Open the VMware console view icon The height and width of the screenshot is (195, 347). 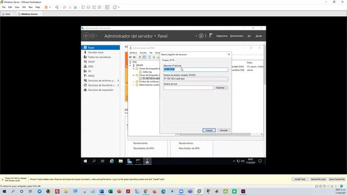(x=107, y=7)
